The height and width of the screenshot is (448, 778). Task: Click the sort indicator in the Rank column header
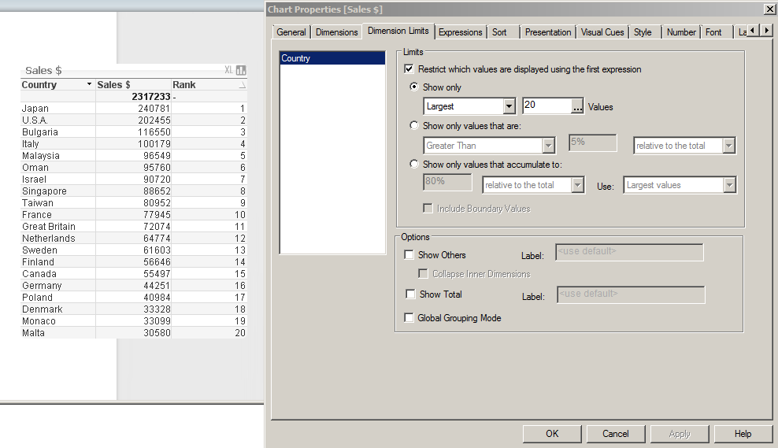[242, 85]
